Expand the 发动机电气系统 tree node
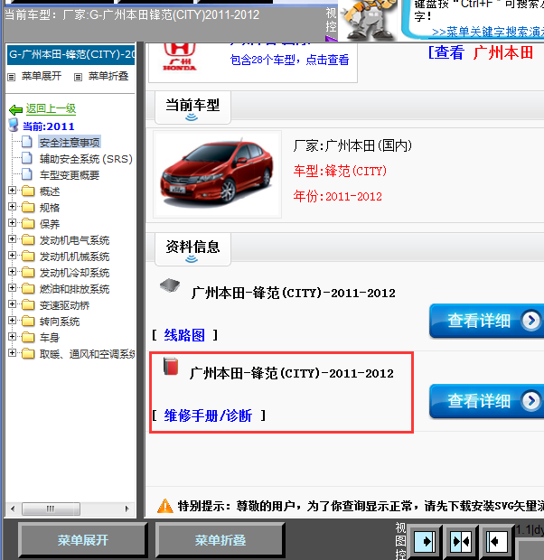 point(12,239)
